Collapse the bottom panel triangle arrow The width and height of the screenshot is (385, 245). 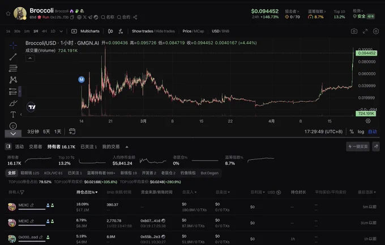(x=127, y=147)
